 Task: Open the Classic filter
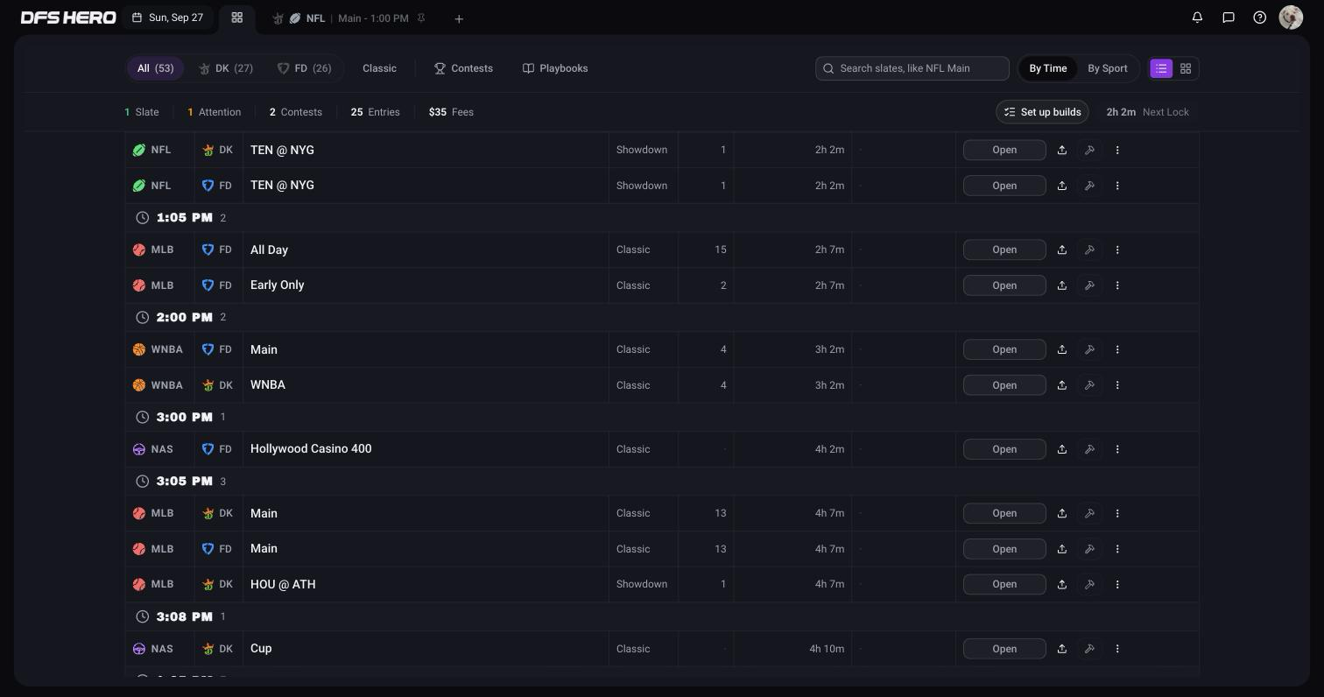point(379,68)
